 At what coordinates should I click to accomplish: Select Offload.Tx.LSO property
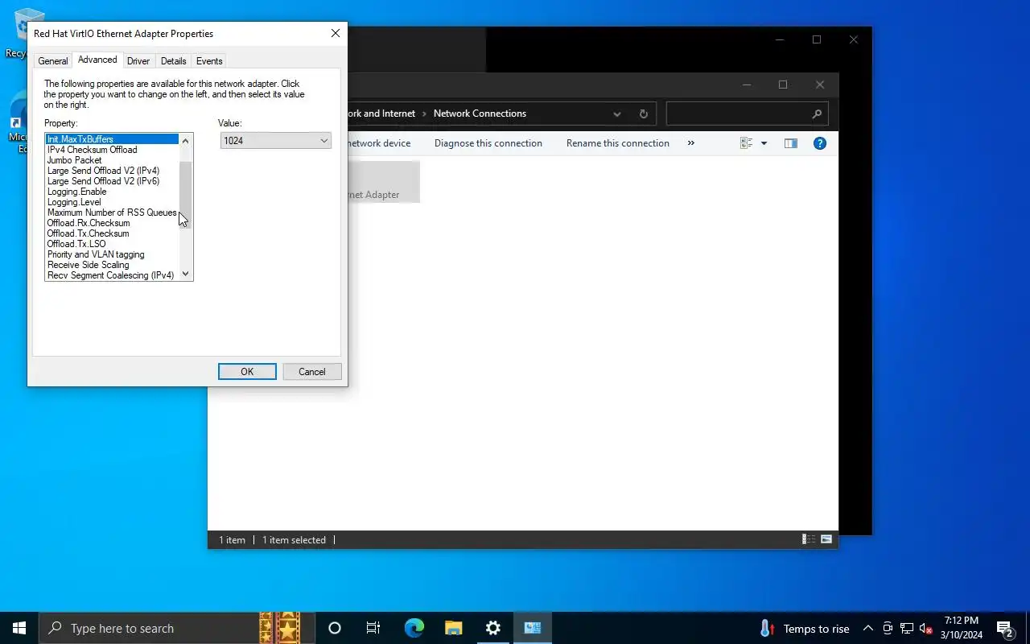[112, 244]
